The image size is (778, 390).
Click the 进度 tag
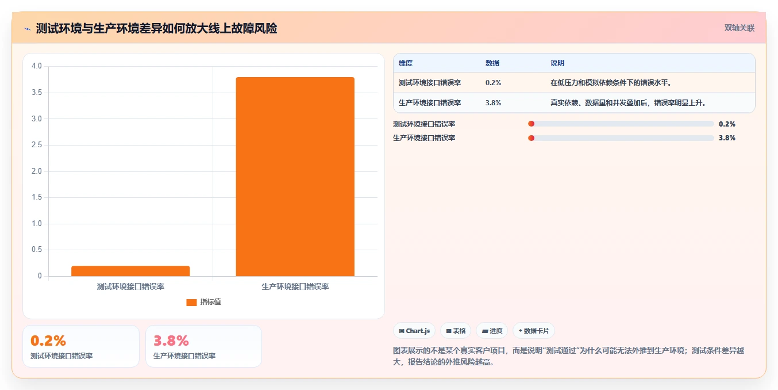tap(492, 331)
